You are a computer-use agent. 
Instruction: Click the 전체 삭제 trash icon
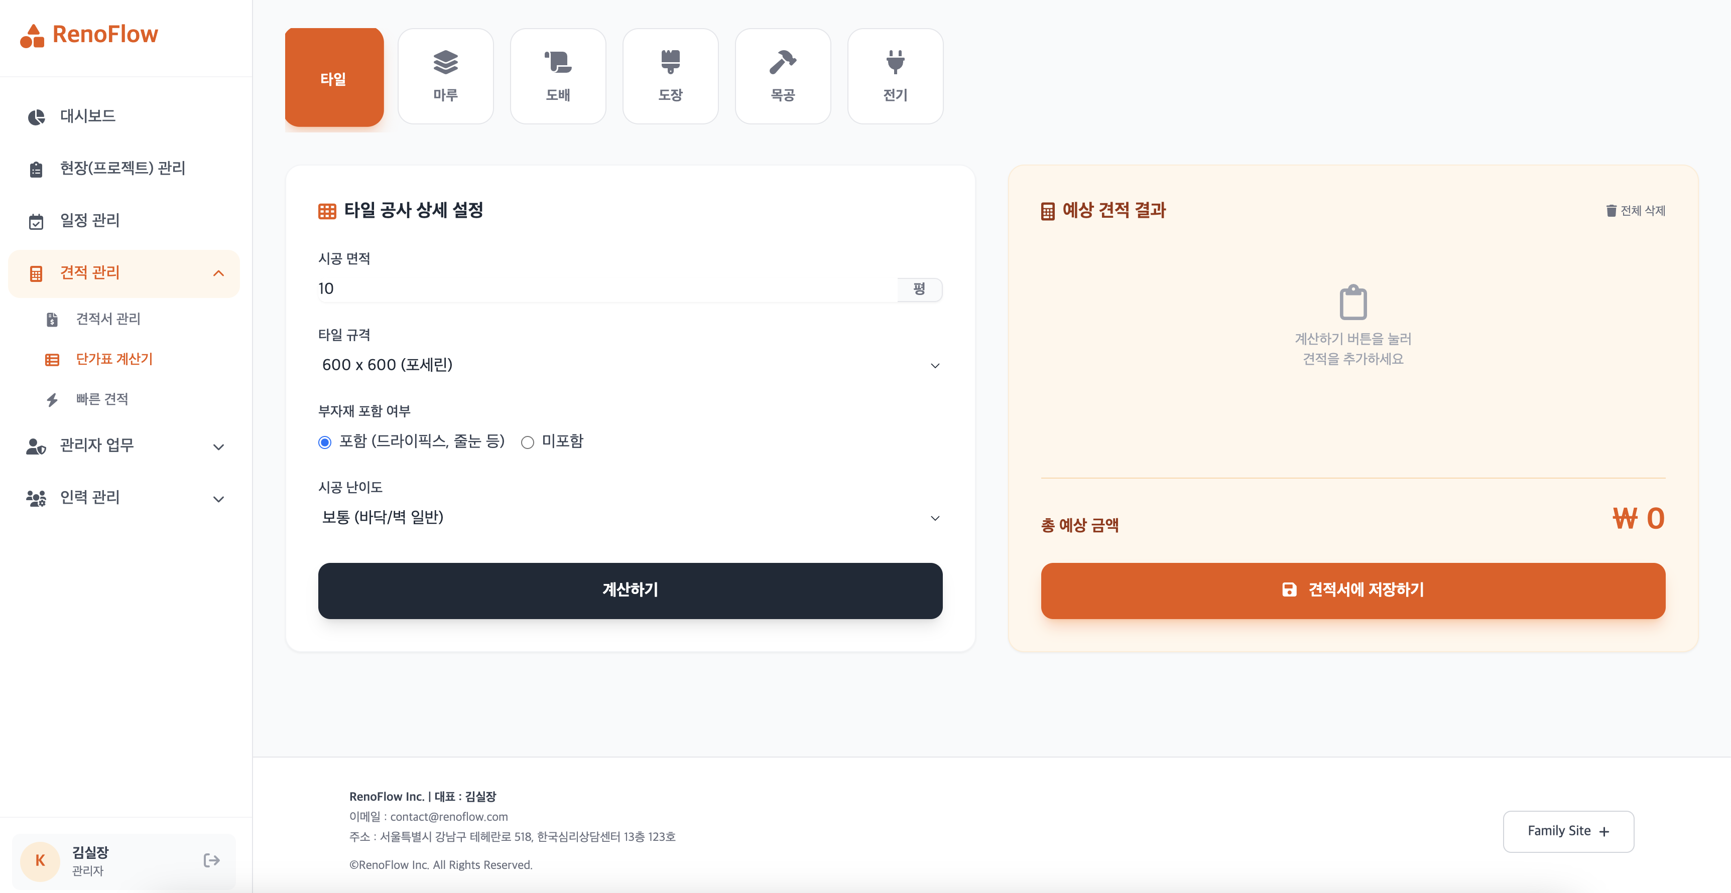[1611, 211]
